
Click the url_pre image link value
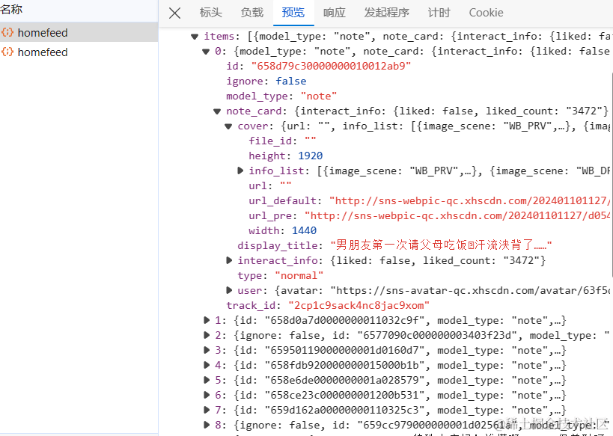(457, 215)
